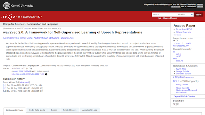Browse by cs.LG category
This screenshot has height=115, width=205.
(178, 54)
